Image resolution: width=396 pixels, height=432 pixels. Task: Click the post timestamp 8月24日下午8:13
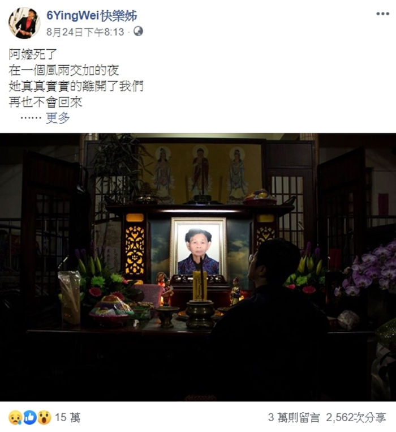[x=85, y=32]
